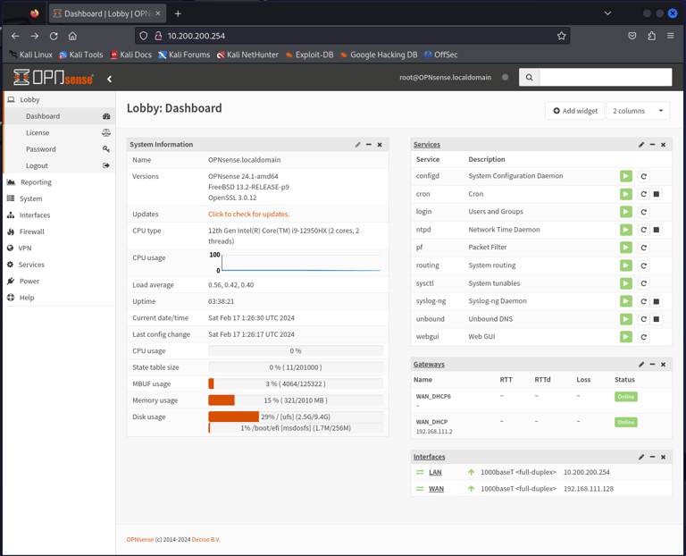Open Exploit-DB bookmark
The width and height of the screenshot is (686, 556).
[309, 55]
